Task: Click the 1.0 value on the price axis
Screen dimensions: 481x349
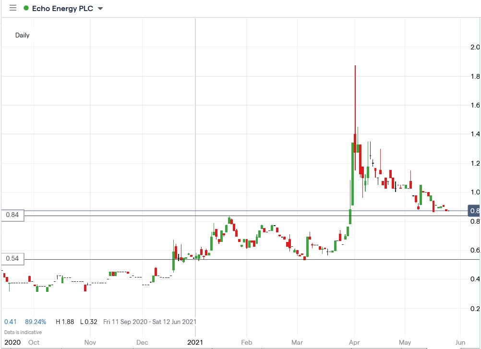Action: pos(476,192)
